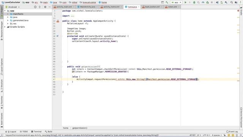Open Device File Explorer side panel

coord(241,118)
